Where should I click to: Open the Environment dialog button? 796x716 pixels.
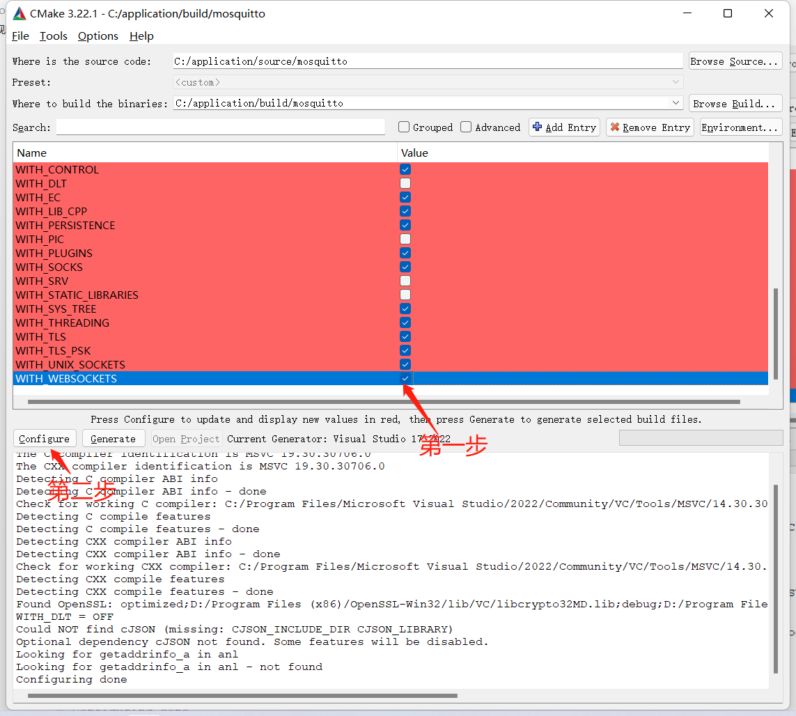pyautogui.click(x=741, y=127)
